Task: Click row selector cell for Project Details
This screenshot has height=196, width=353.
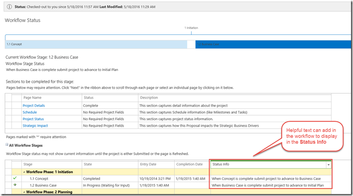Action: click(8, 105)
